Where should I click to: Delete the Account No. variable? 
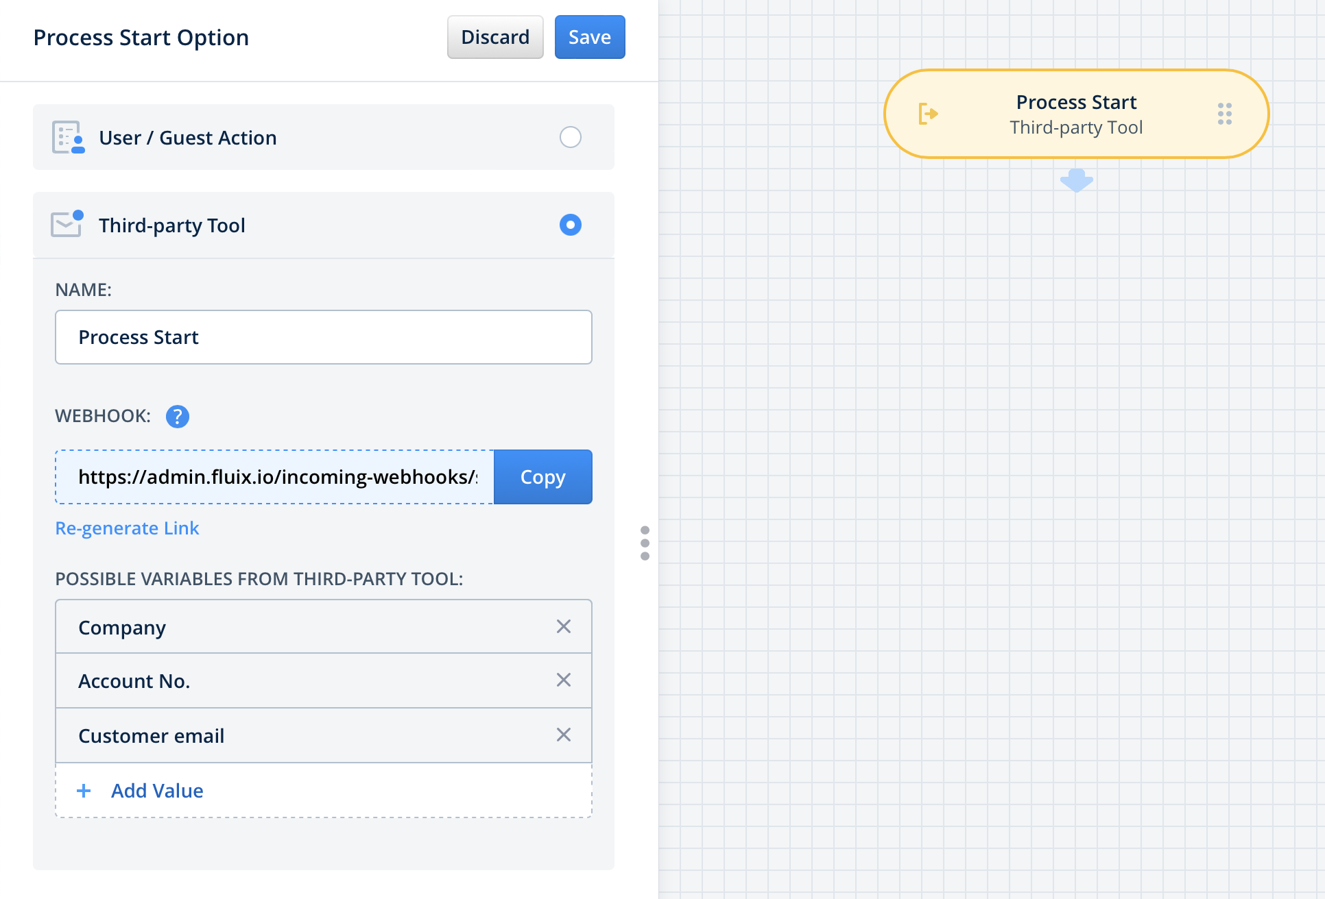coord(564,680)
